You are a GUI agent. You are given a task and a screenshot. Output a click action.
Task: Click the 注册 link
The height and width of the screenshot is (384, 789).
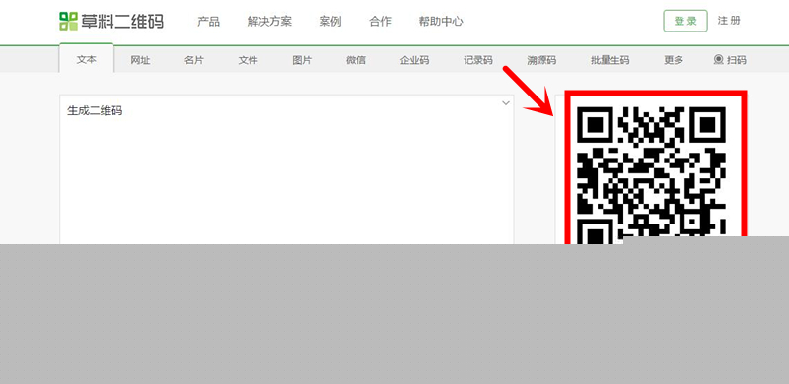click(x=729, y=21)
